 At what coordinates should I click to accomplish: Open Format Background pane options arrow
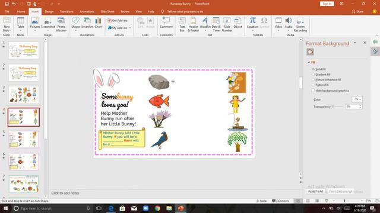pyautogui.click(x=355, y=43)
